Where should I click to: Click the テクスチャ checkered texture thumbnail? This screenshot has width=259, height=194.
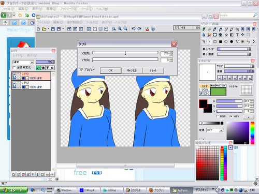coord(247,89)
